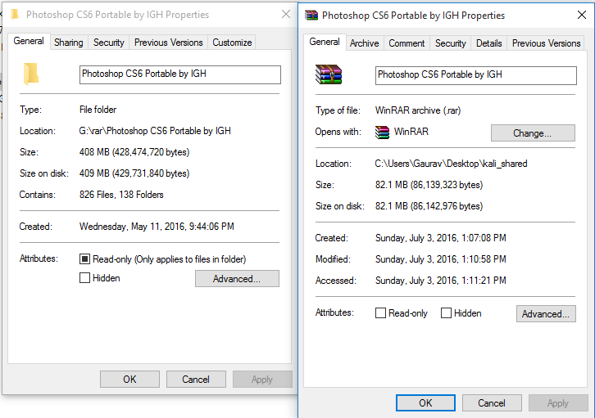Check Hidden attribute for the rar file
Viewport: 595px width, 418px height.
pyautogui.click(x=446, y=313)
